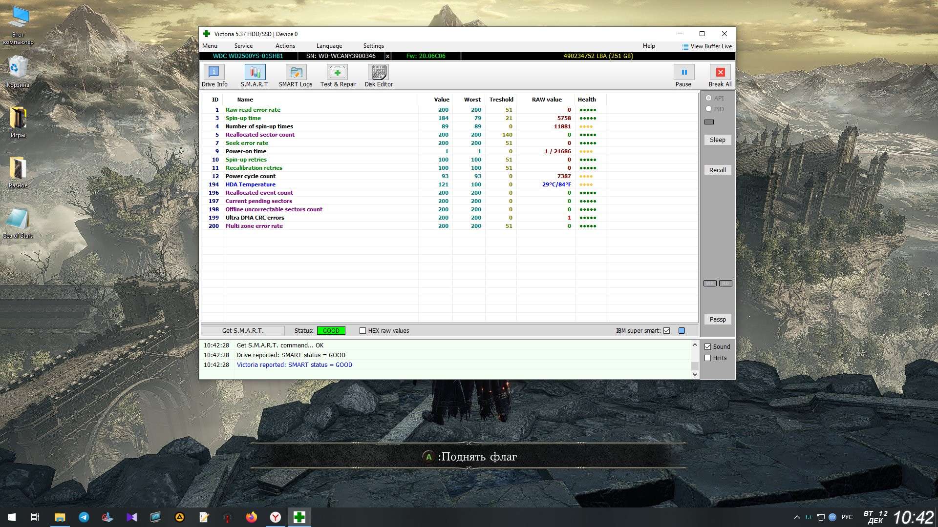Open SMART Logs
Screen dimensions: 938x527
[x=296, y=73]
